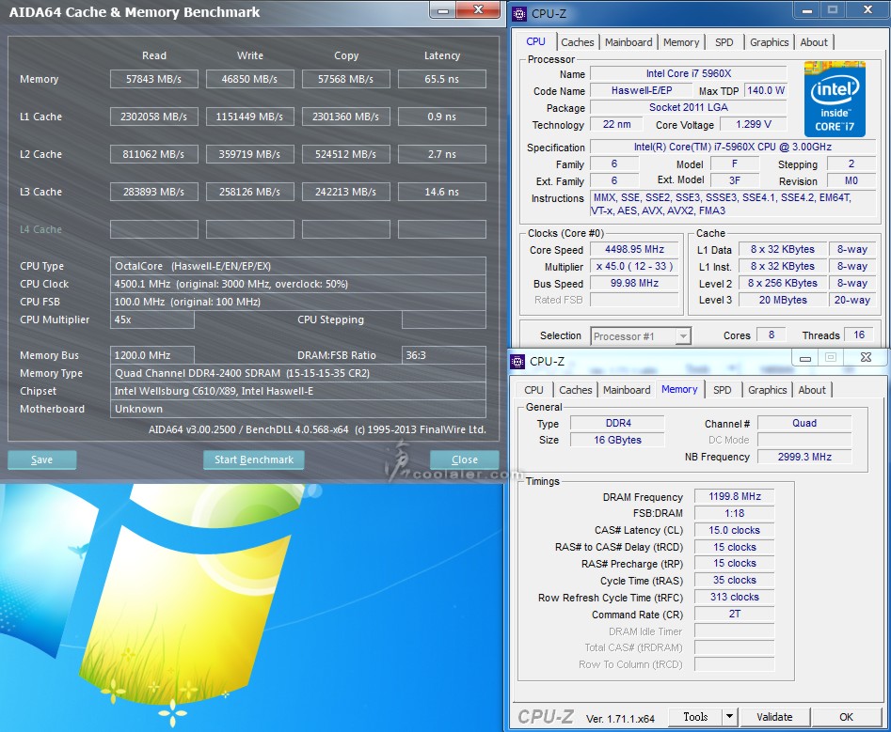Click Validate in CPU-Z
Viewport: 891px width, 732px height.
[x=774, y=717]
